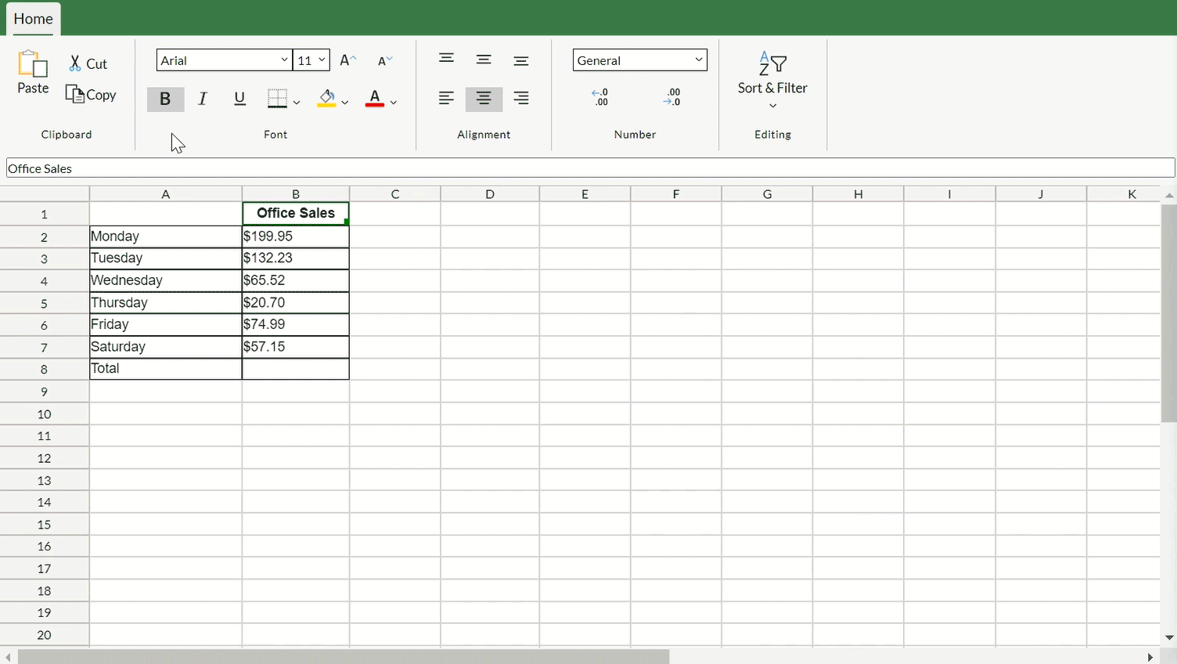The image size is (1177, 664).
Task: Apply red font color swatch
Action: tap(374, 99)
